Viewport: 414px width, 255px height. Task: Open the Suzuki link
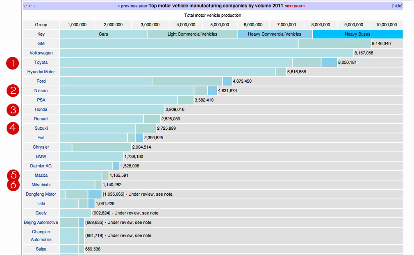click(x=41, y=129)
